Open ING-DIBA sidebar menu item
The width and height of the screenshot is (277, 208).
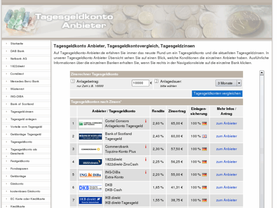click(17, 97)
